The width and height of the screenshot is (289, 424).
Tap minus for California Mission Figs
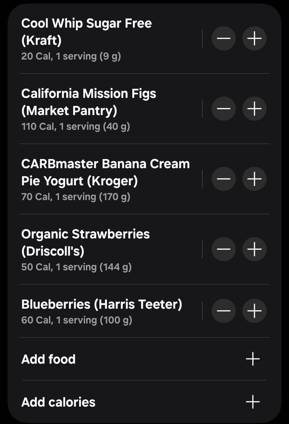tap(223, 109)
